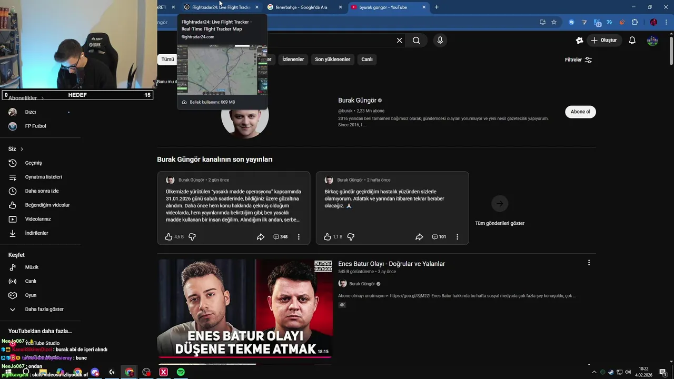This screenshot has width=674, height=379.
Task: Dislike the post from 2 gün önce
Action: (x=192, y=237)
